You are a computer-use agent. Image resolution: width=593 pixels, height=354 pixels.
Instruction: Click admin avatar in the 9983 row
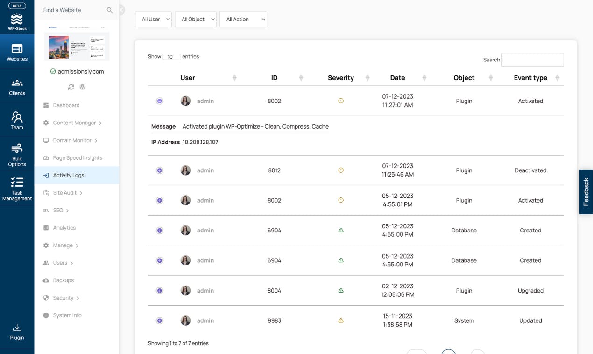[185, 320]
